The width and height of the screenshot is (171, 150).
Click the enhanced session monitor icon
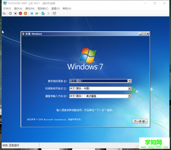[54, 13]
